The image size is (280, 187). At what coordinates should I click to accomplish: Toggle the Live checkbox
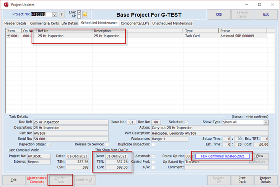(x=79, y=12)
